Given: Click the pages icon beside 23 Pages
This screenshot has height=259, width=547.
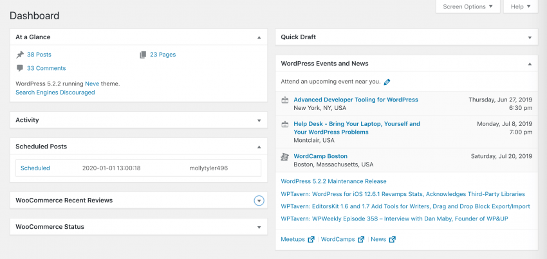Looking at the screenshot, I should click(143, 55).
